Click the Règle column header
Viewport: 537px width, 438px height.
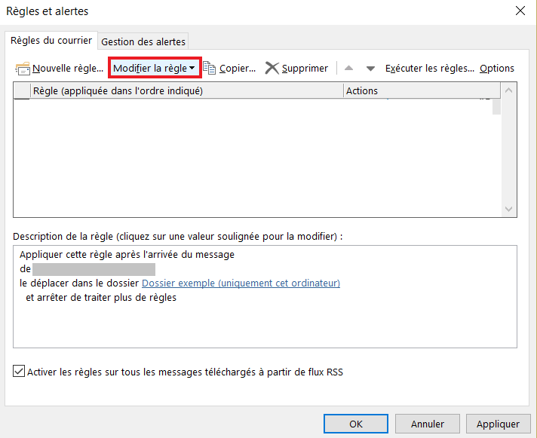pos(187,90)
